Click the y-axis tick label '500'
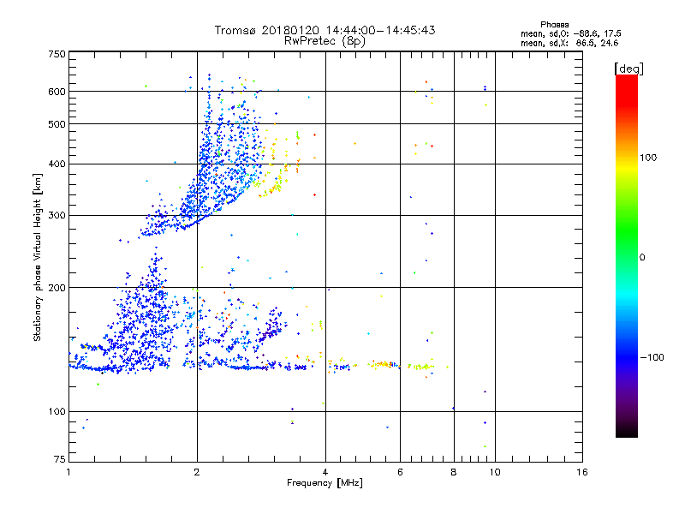This screenshot has height=514, width=685. pos(57,124)
